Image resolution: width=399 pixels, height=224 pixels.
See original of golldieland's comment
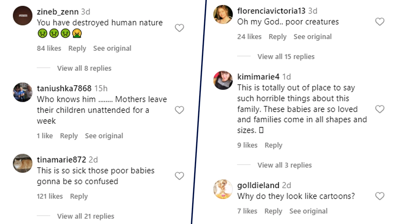(x=308, y=211)
